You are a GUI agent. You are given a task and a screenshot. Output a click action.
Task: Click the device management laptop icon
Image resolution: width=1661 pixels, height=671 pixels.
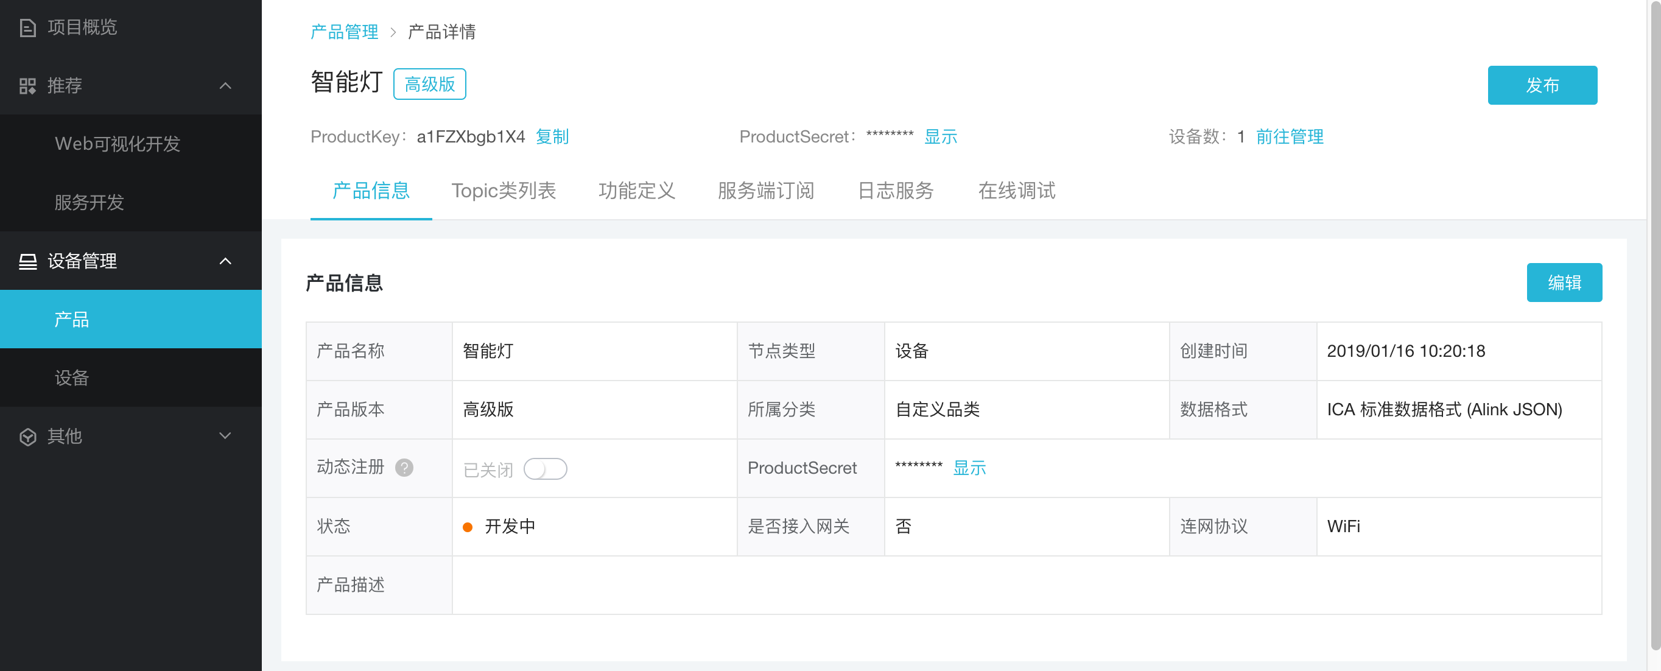28,261
